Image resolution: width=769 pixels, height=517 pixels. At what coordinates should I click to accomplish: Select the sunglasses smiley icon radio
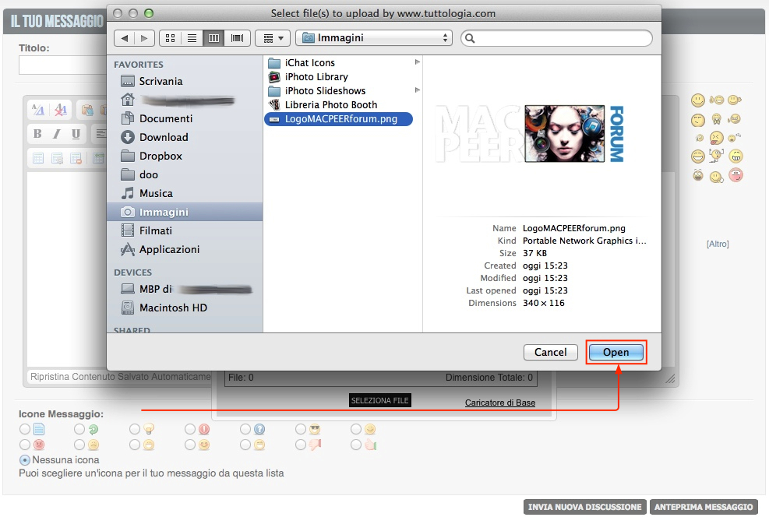click(x=301, y=429)
